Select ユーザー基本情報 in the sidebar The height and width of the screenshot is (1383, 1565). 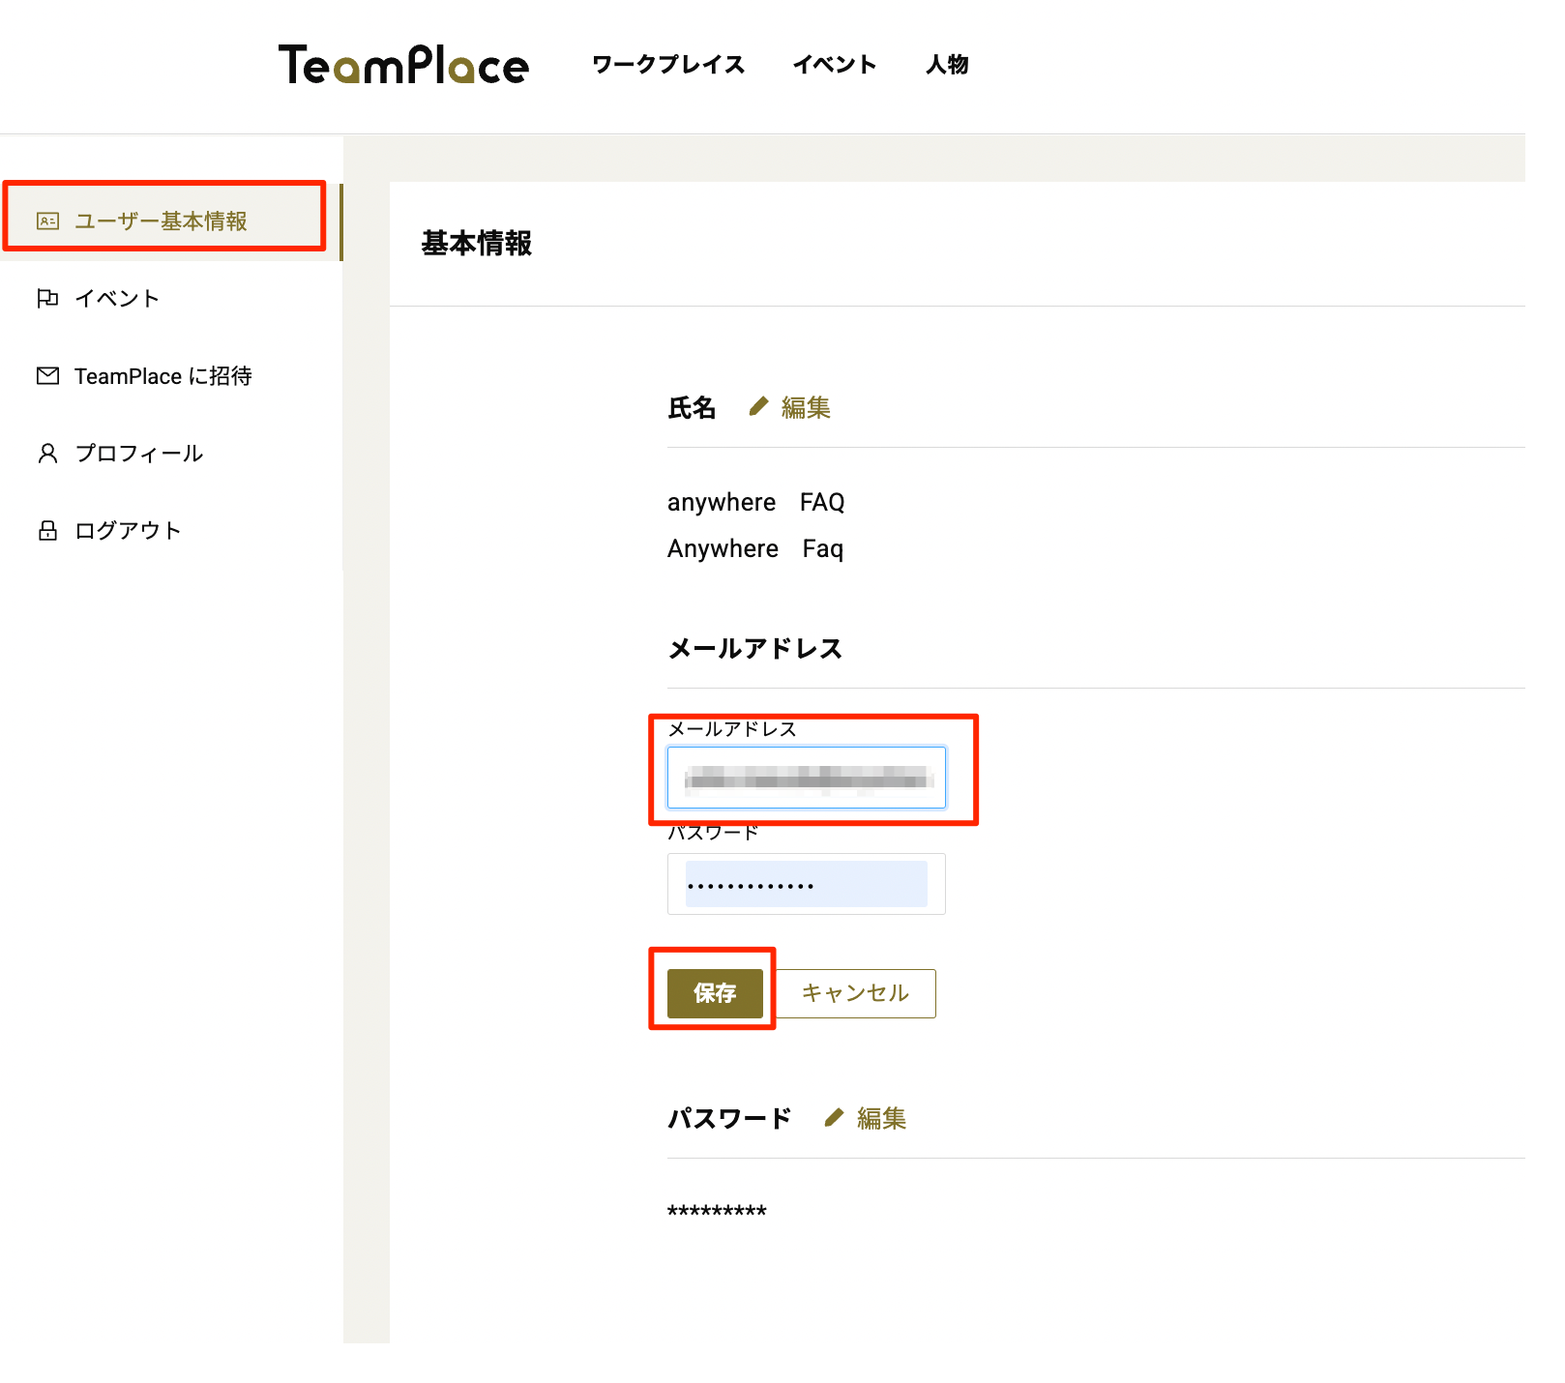click(161, 221)
